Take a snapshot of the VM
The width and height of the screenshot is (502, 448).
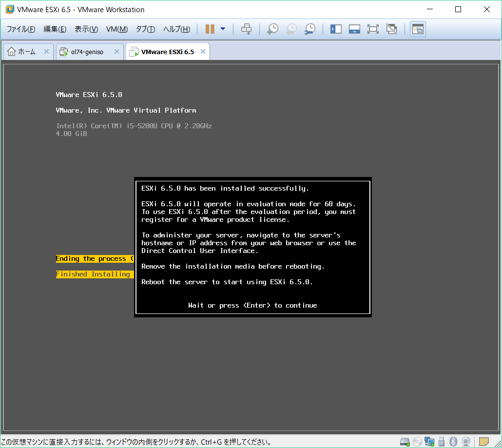(273, 29)
